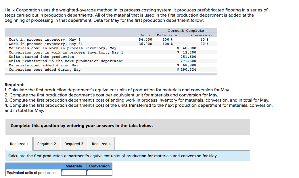
Task: Click the Materials column header
Action: coord(74,166)
